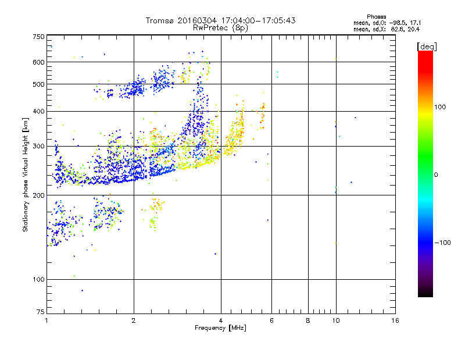Pick the green region of the colorbar

425,174
